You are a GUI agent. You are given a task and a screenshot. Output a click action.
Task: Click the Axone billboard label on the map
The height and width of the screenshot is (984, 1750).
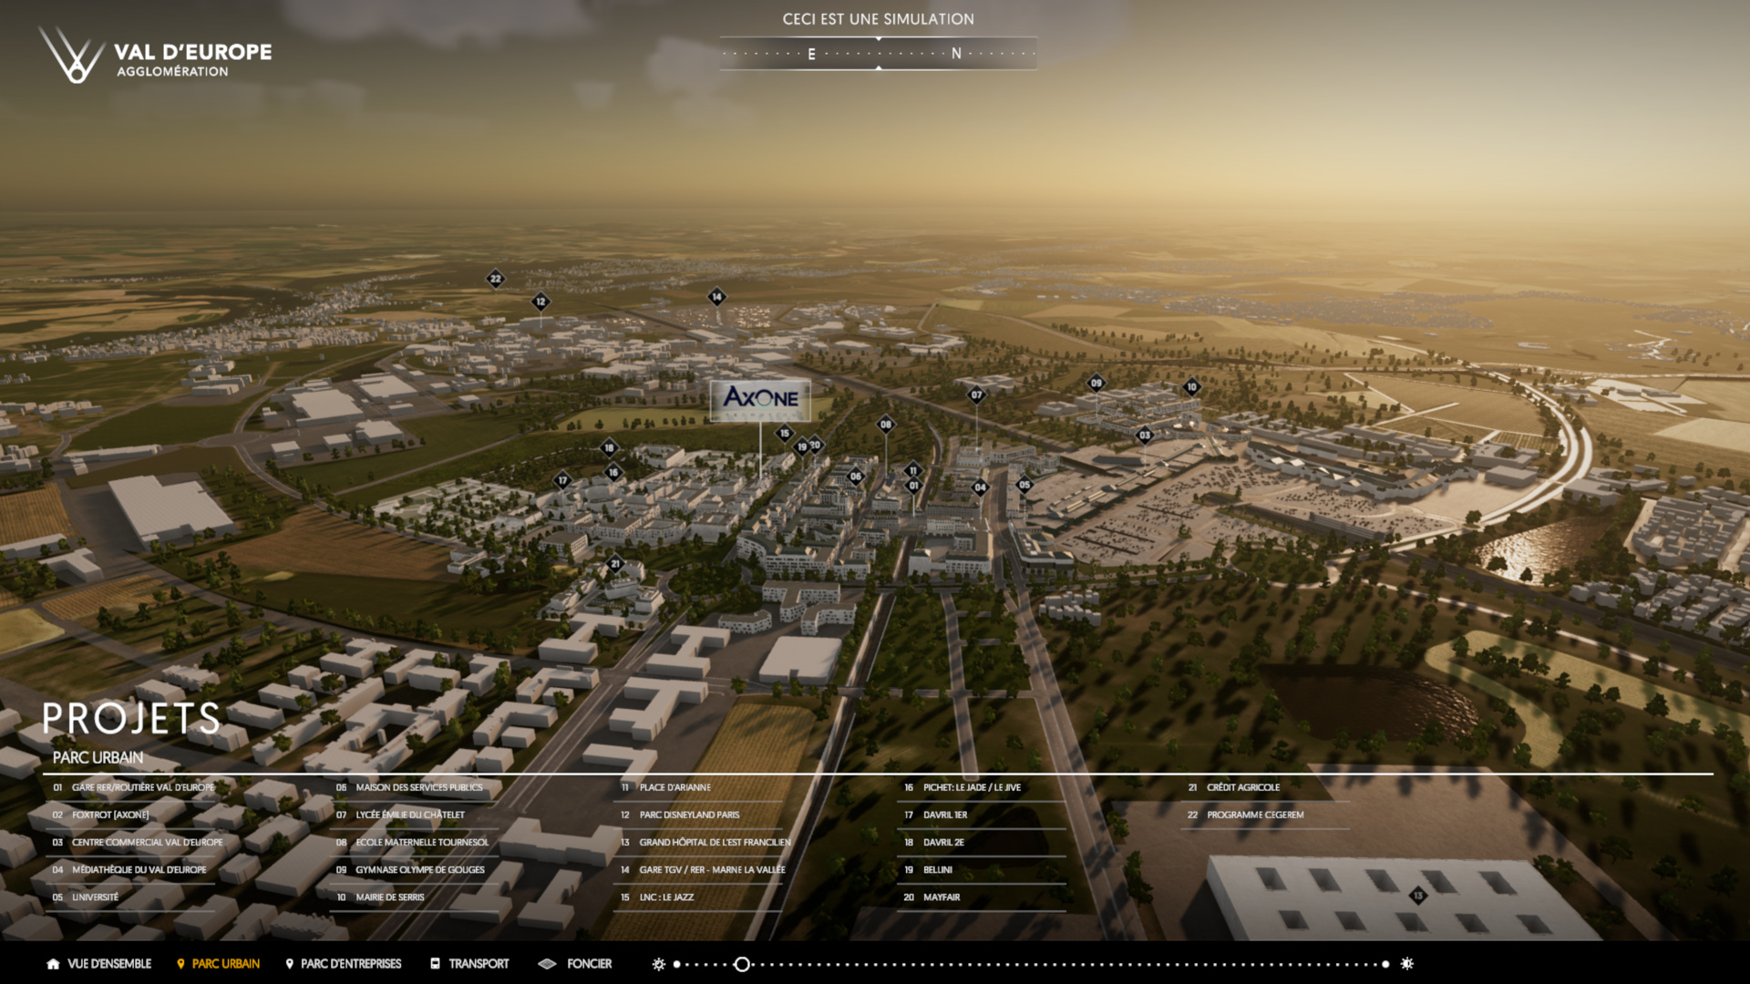coord(760,399)
